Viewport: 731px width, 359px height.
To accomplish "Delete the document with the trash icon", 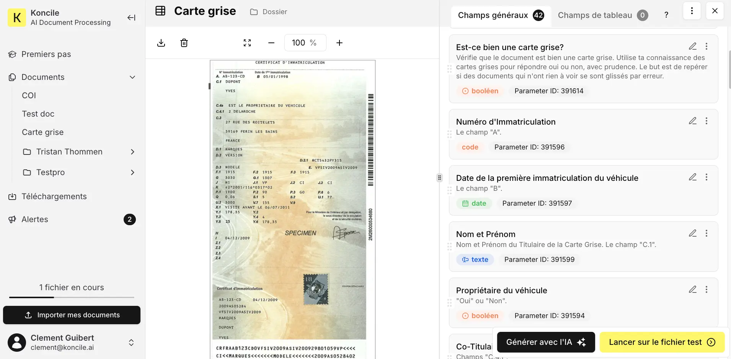I will coord(184,43).
